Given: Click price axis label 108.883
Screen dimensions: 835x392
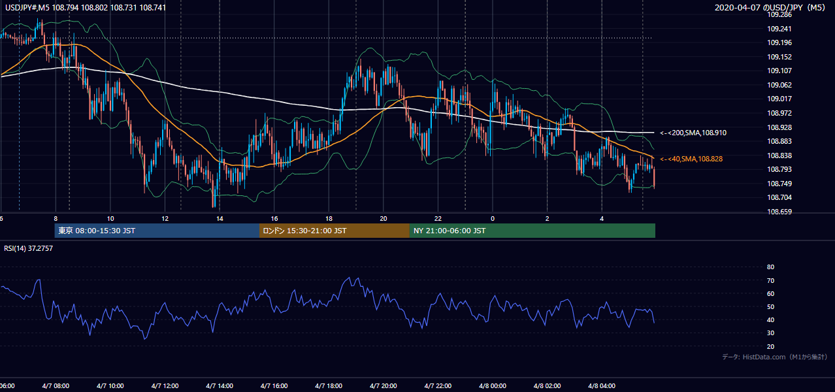Looking at the screenshot, I should pyautogui.click(x=779, y=141).
